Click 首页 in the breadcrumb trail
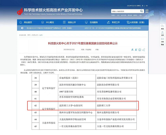The height and width of the screenshot is (135, 166). (29, 35)
